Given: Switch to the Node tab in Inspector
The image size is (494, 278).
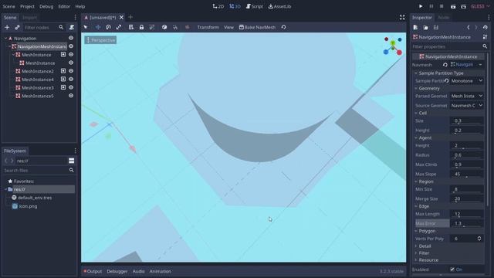Looking at the screenshot, I should (x=443, y=18).
